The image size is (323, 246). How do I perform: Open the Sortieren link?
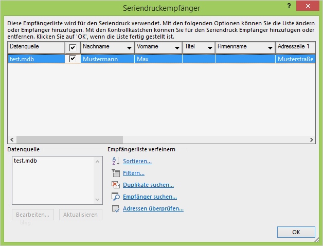(x=137, y=161)
